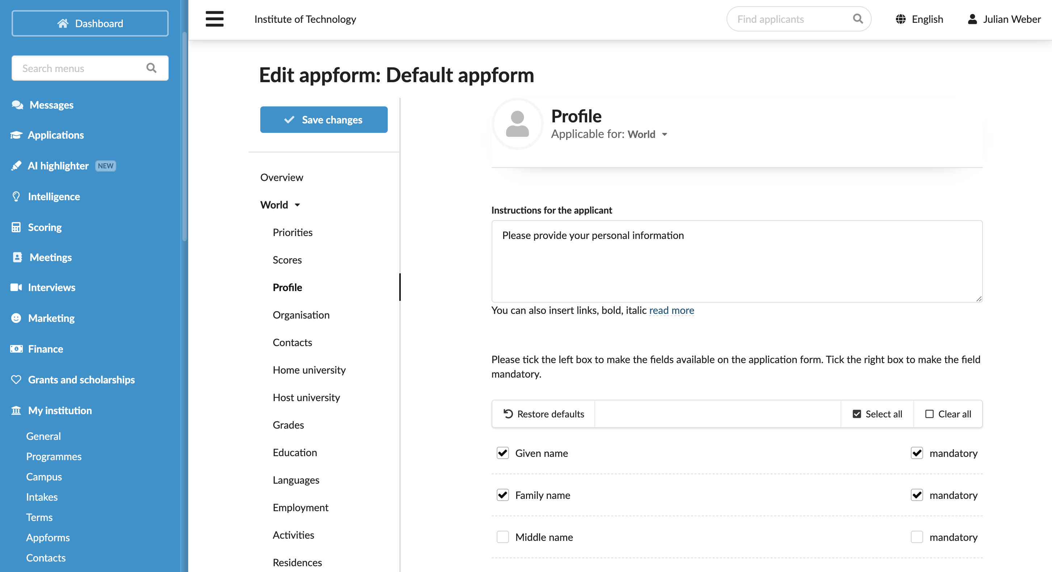The height and width of the screenshot is (572, 1052).
Task: Click the NEW badge beside AI highlighter
Action: (105, 166)
